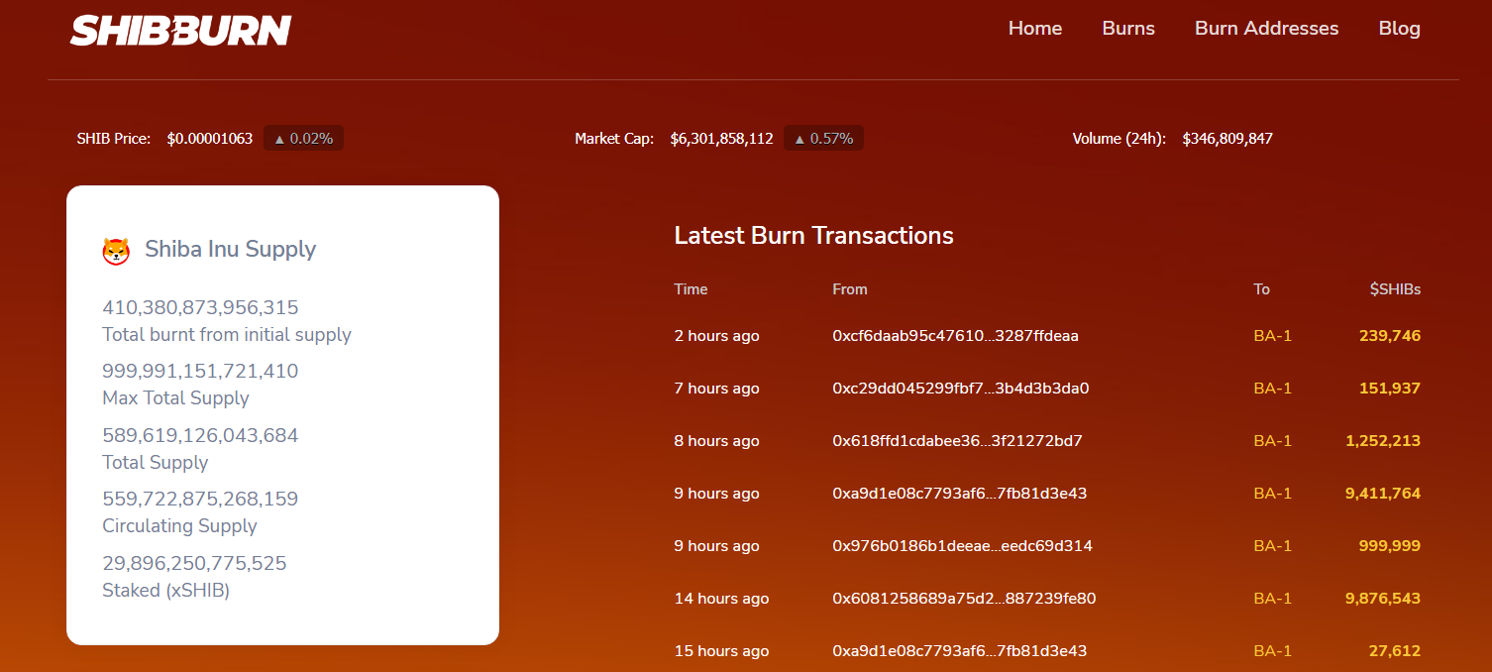Viewport: 1492px width, 672px height.
Task: Select the 151,937 SHIB burn amount
Action: (1390, 389)
